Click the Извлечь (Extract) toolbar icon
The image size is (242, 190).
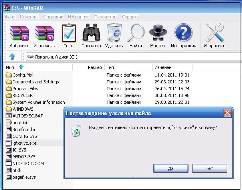point(45,33)
